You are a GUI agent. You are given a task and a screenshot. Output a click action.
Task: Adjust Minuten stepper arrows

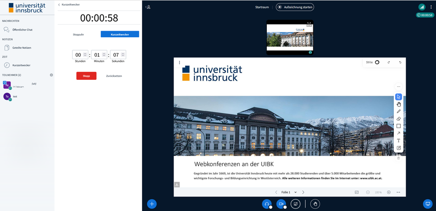[104, 55]
